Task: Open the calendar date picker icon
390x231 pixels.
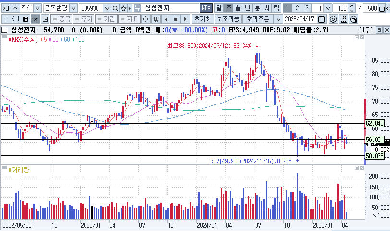Action: coord(322,19)
